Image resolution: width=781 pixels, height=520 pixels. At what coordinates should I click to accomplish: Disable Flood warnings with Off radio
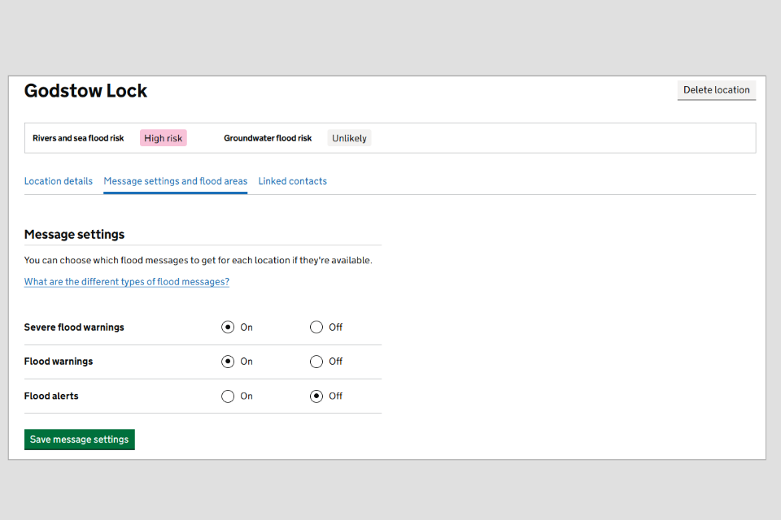coord(316,362)
